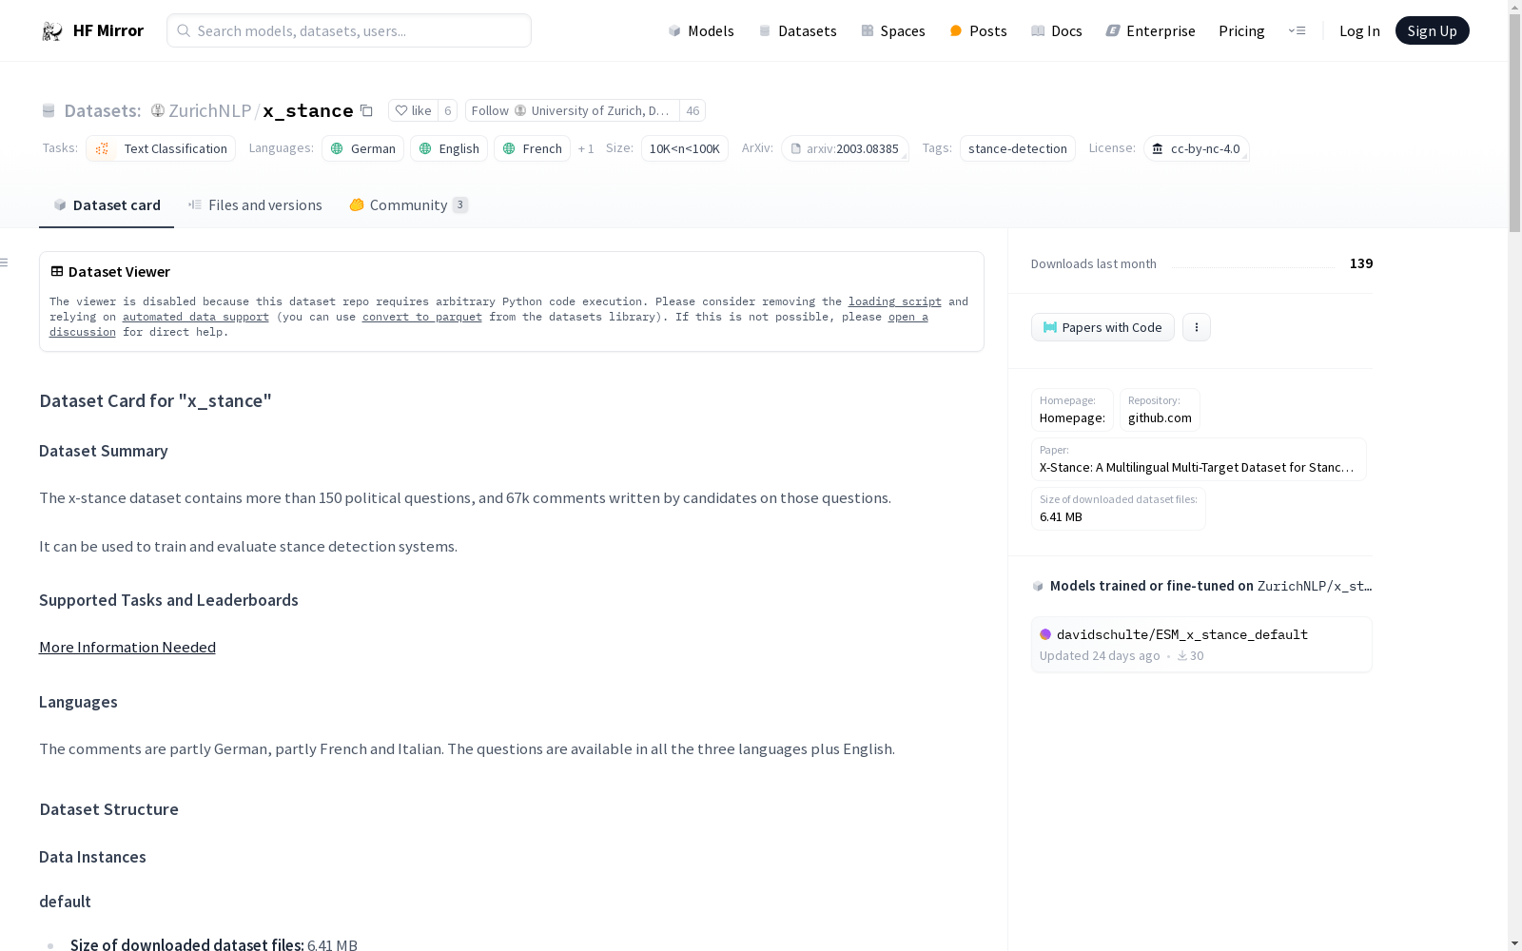Screen dimensions: 1522x951
Task: Open the Pricing page
Action: pyautogui.click(x=1241, y=30)
